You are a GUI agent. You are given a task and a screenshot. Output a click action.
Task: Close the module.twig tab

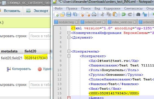point(76,22)
